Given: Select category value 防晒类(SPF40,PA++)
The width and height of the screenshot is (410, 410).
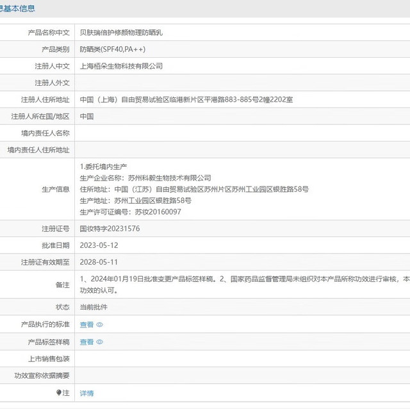Looking at the screenshot, I should click(x=113, y=49).
